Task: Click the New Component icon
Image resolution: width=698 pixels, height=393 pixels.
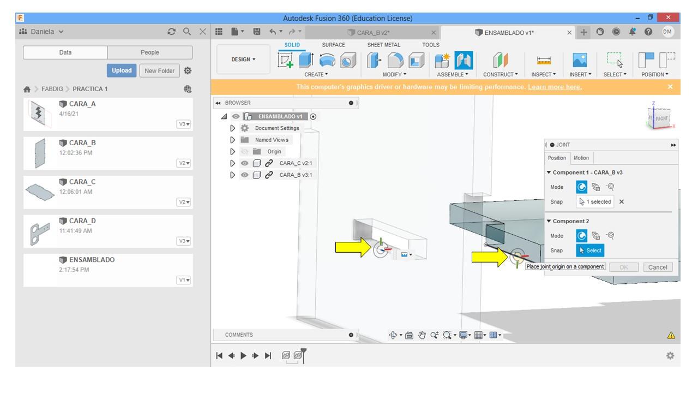Action: 442,60
